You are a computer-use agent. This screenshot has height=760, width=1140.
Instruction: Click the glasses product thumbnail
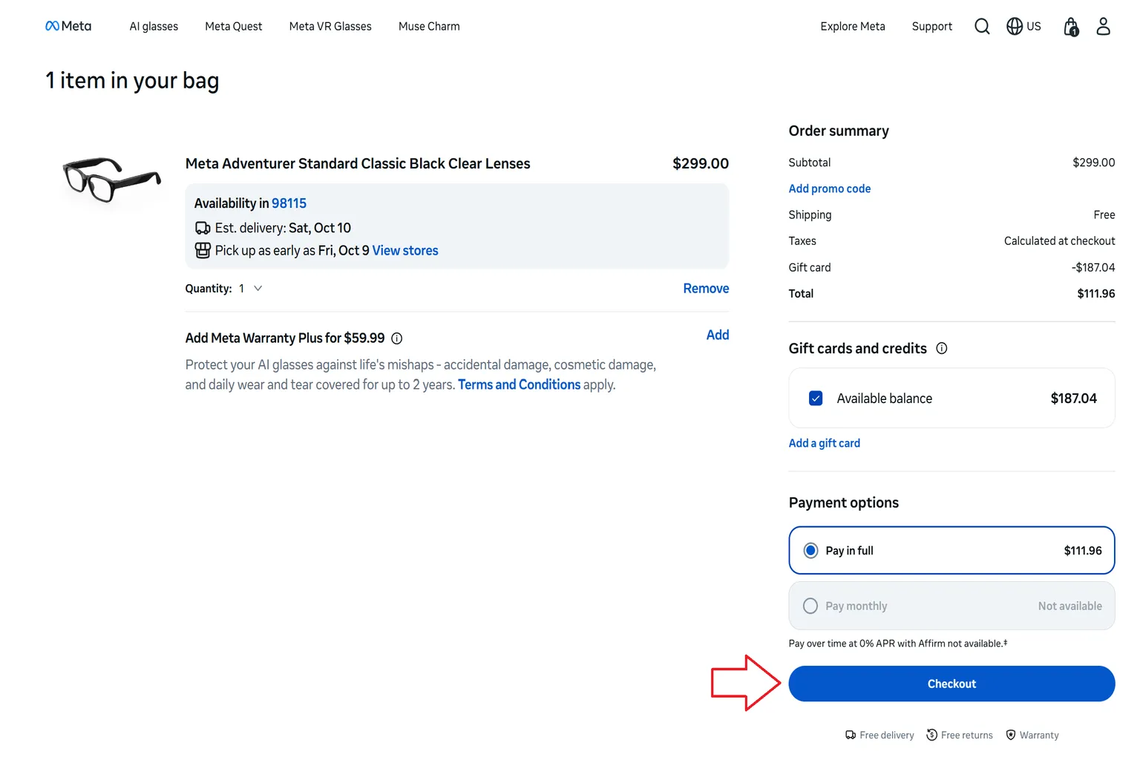pyautogui.click(x=111, y=179)
